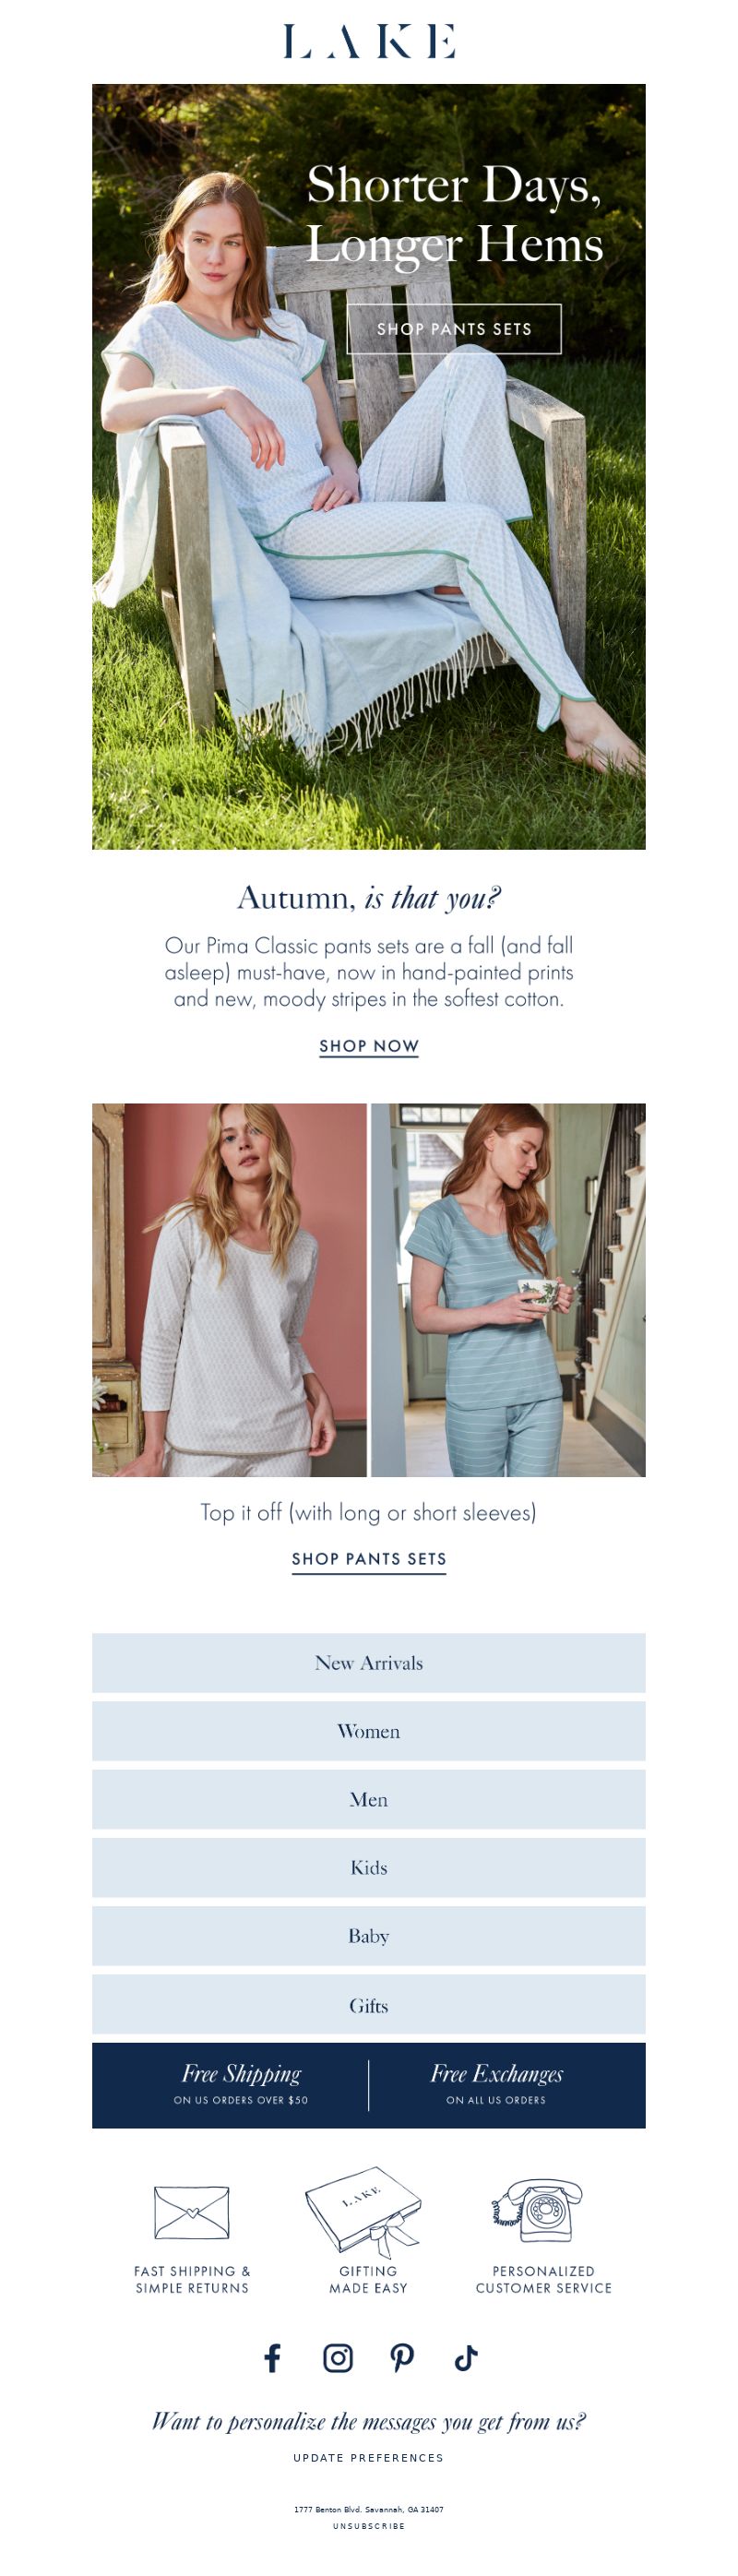Viewport: 738px width, 2576px height.
Task: Select the Men category bar
Action: point(369,1798)
